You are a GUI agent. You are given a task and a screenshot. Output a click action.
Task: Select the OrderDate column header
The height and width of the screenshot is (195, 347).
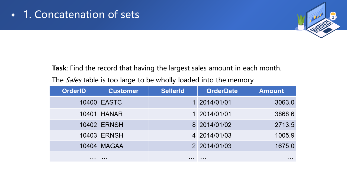[x=222, y=91]
